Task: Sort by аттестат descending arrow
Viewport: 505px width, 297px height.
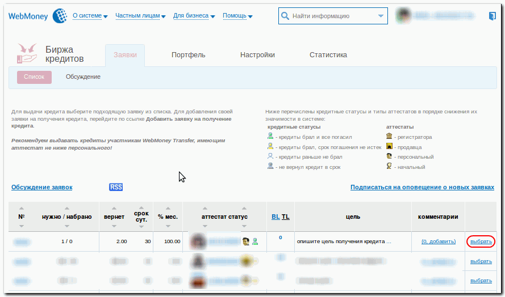Action: click(205, 226)
